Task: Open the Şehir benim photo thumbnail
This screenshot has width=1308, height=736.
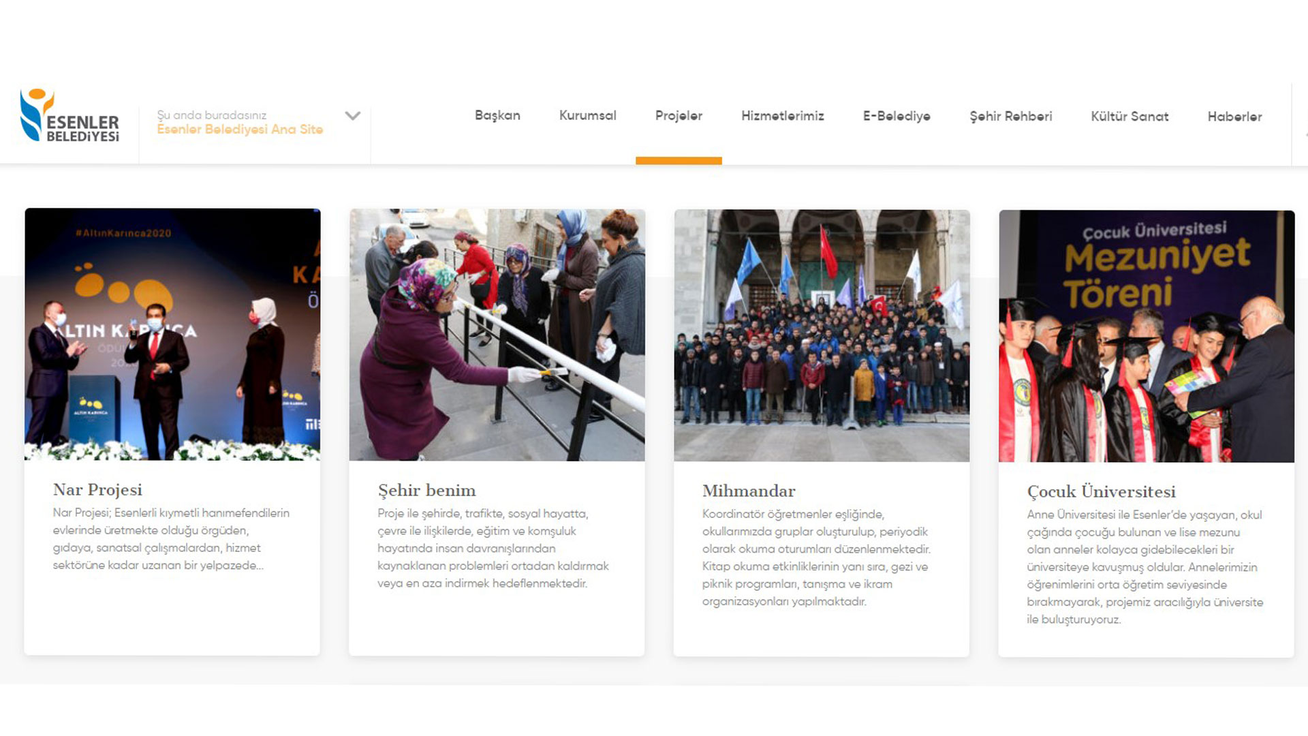Action: point(497,335)
